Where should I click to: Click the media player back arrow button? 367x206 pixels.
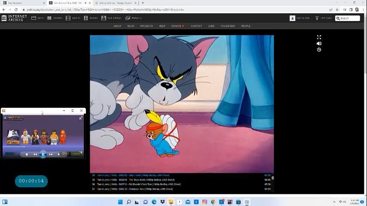pos(5,118)
